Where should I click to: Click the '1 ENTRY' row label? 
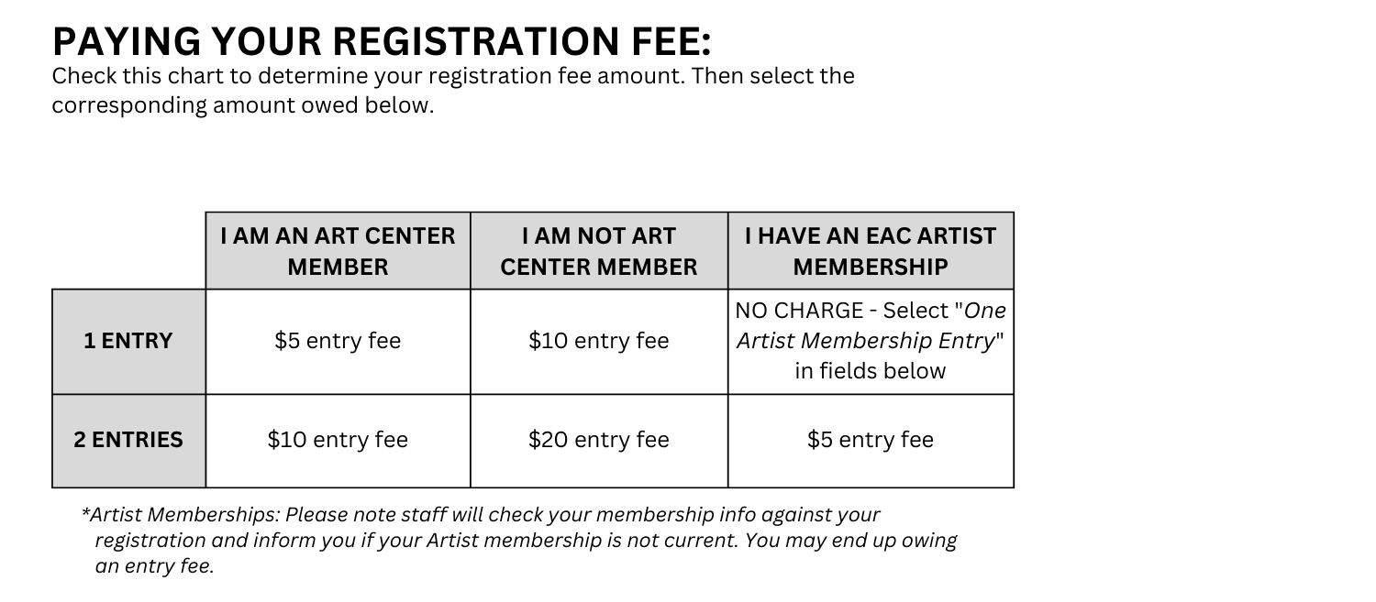(x=128, y=342)
